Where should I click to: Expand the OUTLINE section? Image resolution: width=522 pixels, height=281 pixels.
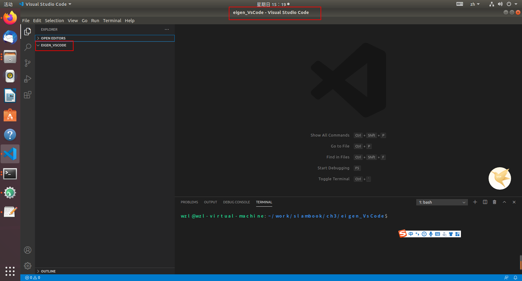point(105,271)
